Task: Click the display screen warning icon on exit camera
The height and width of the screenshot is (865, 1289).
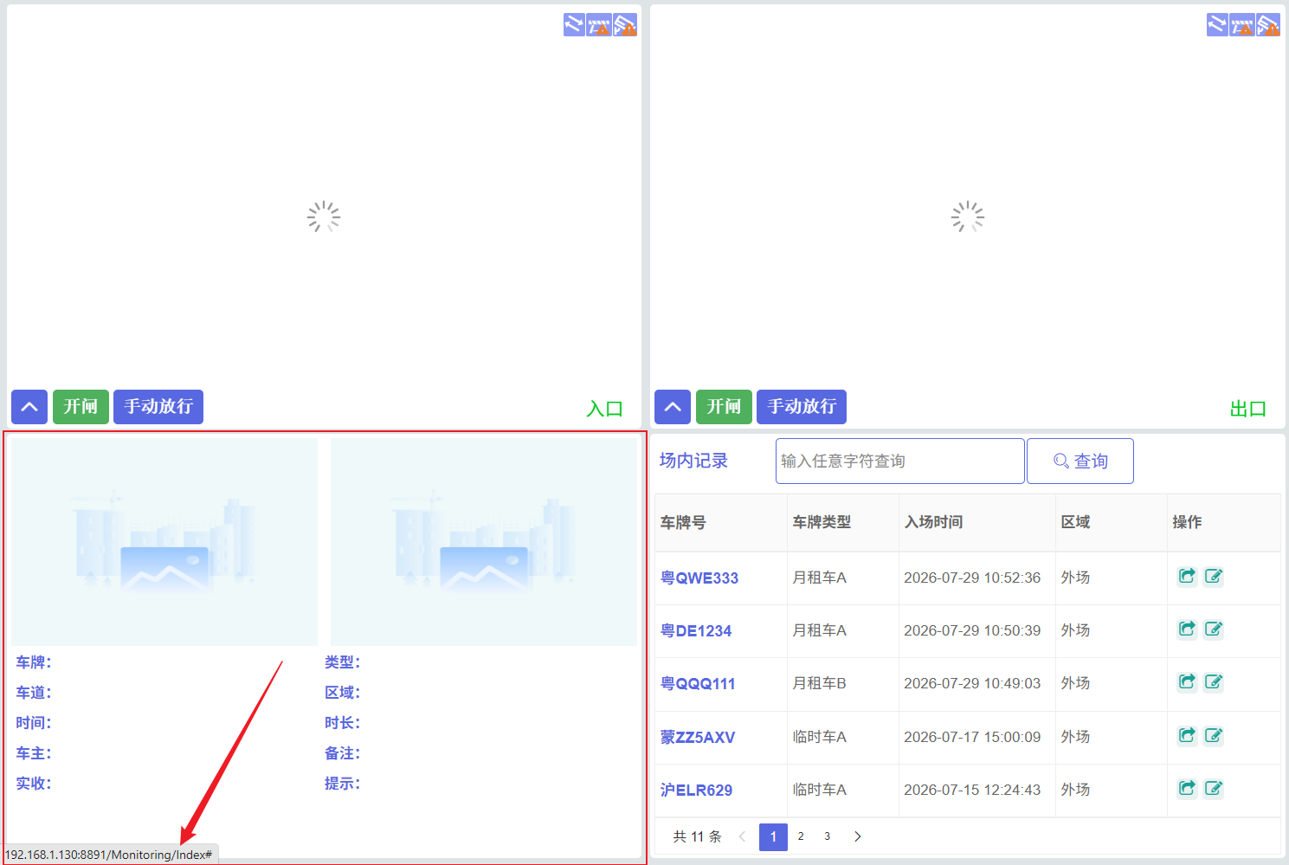Action: [x=1268, y=25]
